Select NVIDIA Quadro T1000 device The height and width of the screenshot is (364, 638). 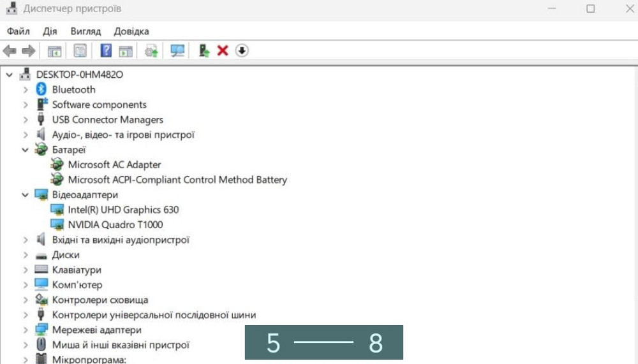click(115, 224)
